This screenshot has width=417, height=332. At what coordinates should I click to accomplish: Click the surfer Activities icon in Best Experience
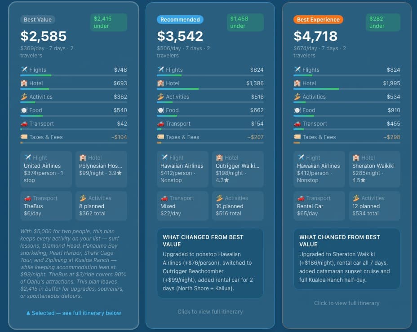pyautogui.click(x=297, y=96)
